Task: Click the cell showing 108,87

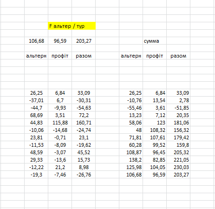Action: 131,152
